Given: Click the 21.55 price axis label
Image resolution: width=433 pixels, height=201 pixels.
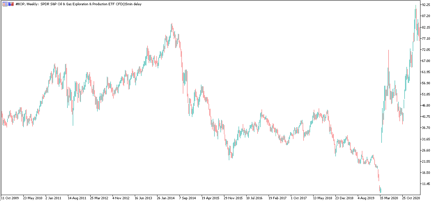Looking at the screenshot, I should pyautogui.click(x=426, y=161).
